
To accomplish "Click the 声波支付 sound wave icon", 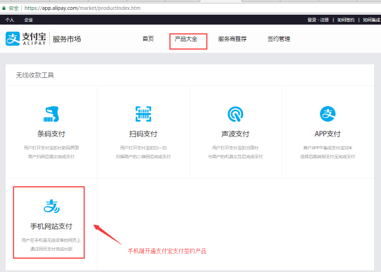I will [235, 114].
